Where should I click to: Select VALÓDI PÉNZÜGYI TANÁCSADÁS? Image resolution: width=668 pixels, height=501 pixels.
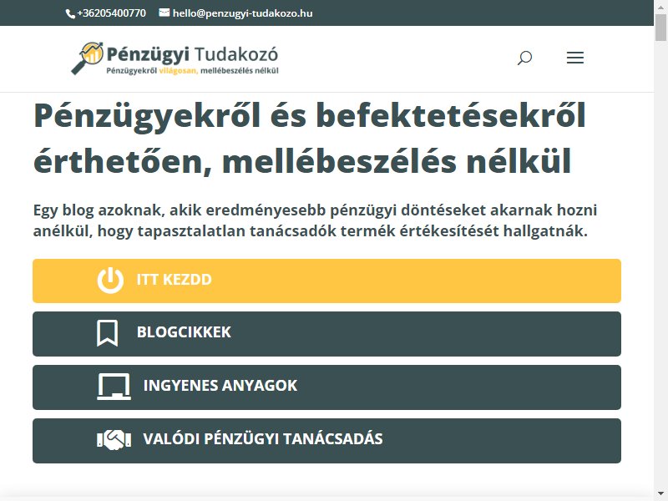coord(326,441)
